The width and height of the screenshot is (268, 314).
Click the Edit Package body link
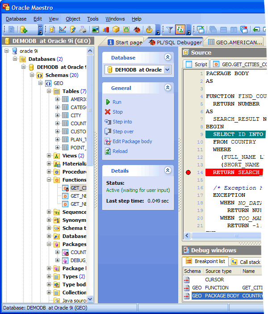click(132, 141)
